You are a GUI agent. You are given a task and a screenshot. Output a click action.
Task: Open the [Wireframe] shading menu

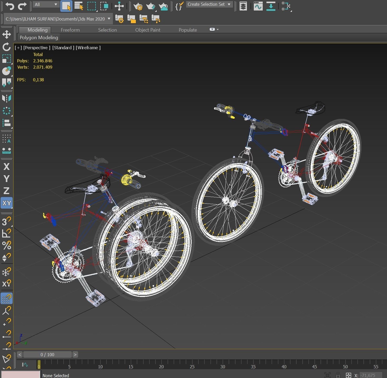(88, 48)
